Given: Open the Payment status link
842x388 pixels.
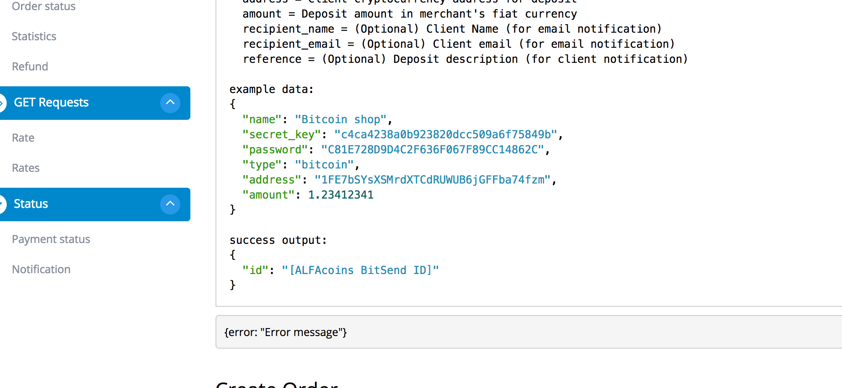Looking at the screenshot, I should (51, 239).
